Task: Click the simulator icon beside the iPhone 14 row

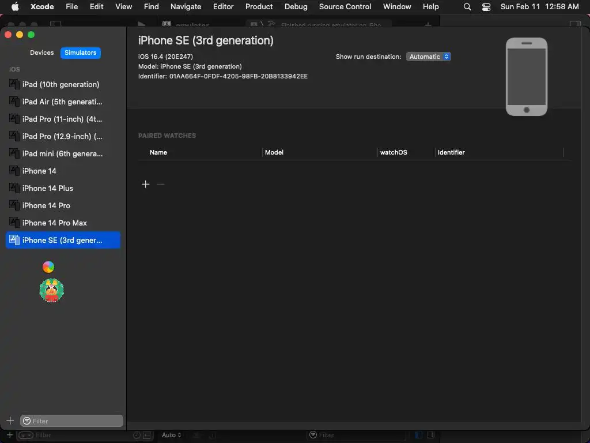Action: pyautogui.click(x=14, y=171)
